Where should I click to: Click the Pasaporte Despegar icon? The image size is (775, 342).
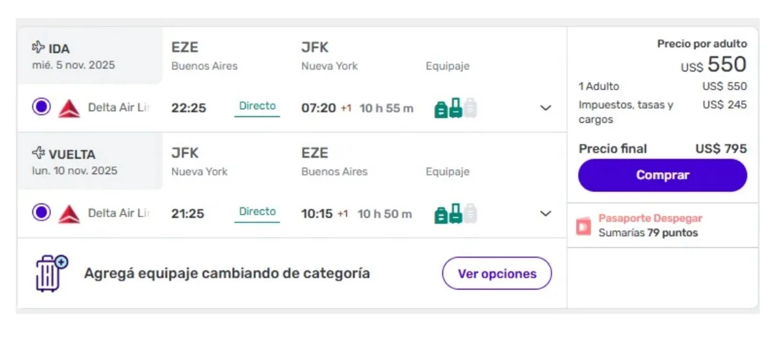point(584,226)
